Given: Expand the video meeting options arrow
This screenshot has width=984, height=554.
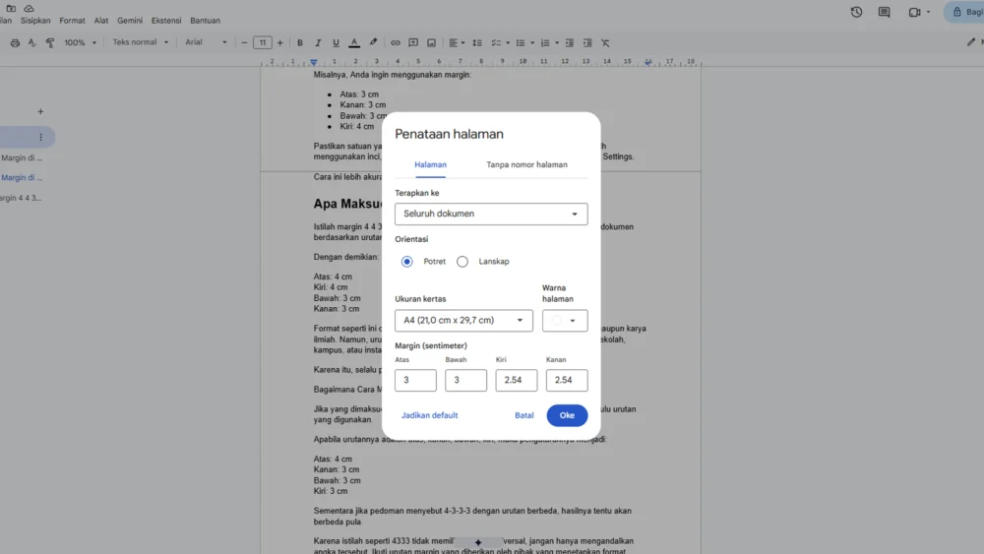Looking at the screenshot, I should click(x=929, y=12).
